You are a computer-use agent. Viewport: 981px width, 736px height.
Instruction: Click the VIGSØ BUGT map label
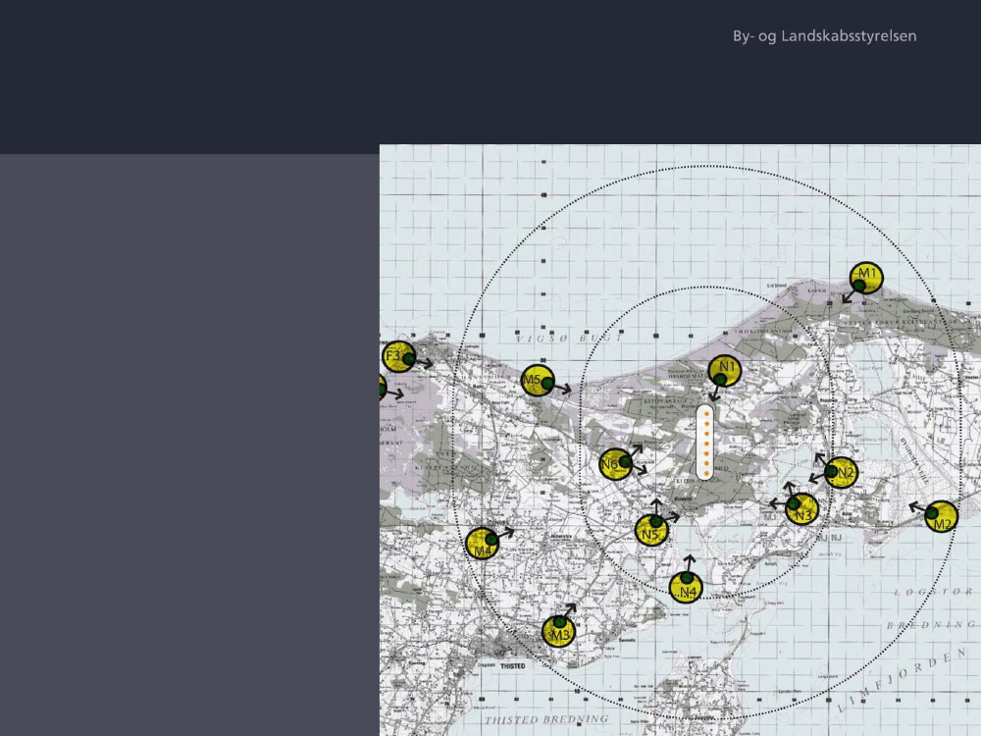(x=570, y=338)
